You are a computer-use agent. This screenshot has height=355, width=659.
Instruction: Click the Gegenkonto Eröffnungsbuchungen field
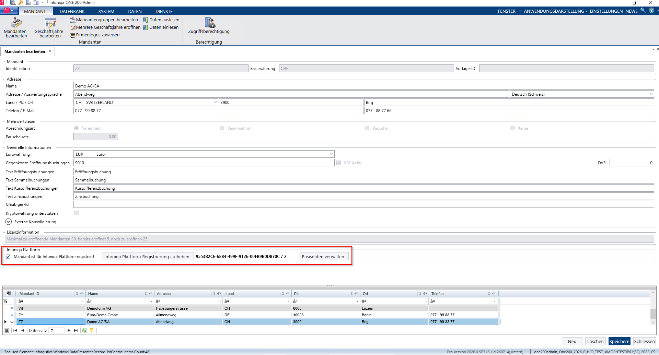(204, 163)
